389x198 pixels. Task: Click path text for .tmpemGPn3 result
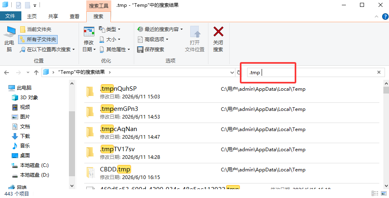(x=263, y=109)
